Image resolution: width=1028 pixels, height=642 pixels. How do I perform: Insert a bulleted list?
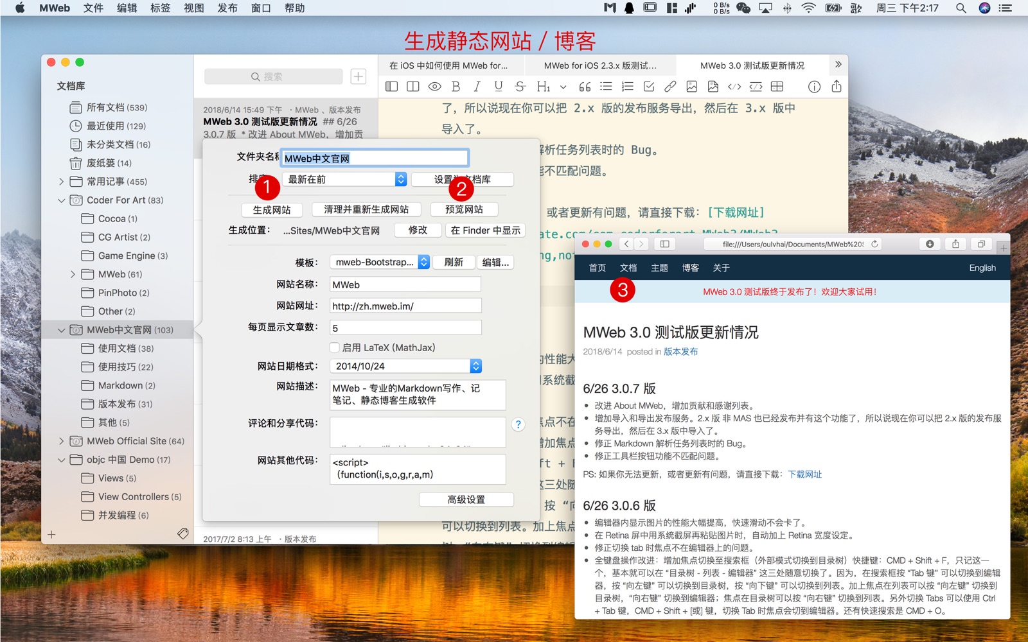click(606, 87)
